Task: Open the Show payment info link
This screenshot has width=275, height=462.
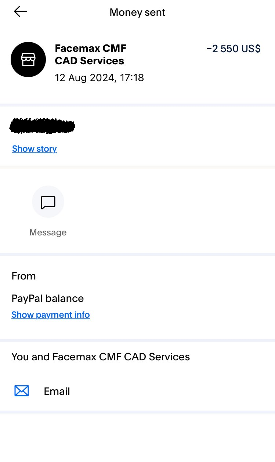Action: coord(51,315)
